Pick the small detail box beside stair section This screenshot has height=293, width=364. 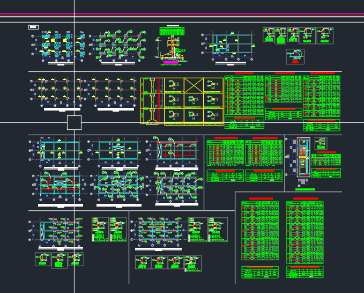click(x=321, y=143)
